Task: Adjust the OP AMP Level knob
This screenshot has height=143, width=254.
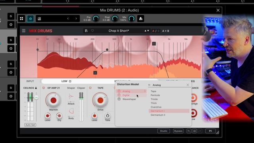Action: point(48,116)
